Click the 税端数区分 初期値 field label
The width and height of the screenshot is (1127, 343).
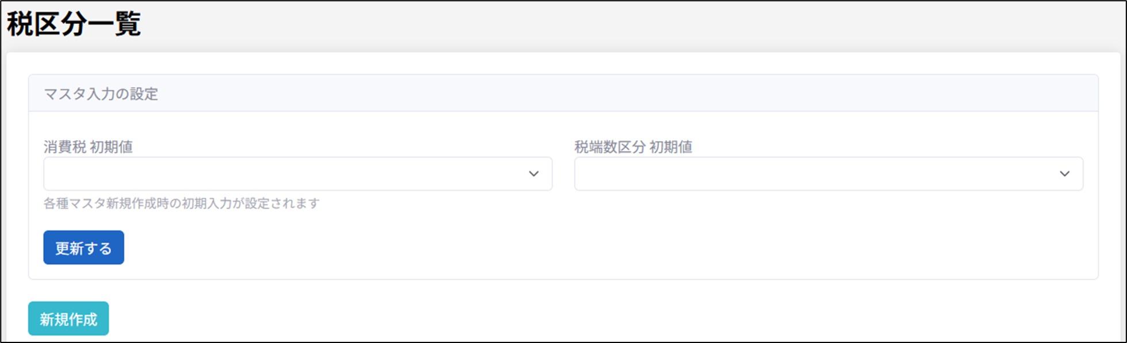(x=633, y=147)
